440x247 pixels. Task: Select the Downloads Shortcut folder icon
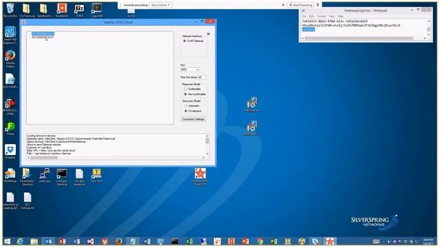pyautogui.click(x=27, y=177)
